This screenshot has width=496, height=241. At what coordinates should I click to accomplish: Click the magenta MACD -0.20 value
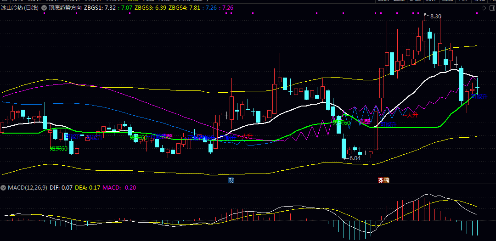tap(119, 188)
